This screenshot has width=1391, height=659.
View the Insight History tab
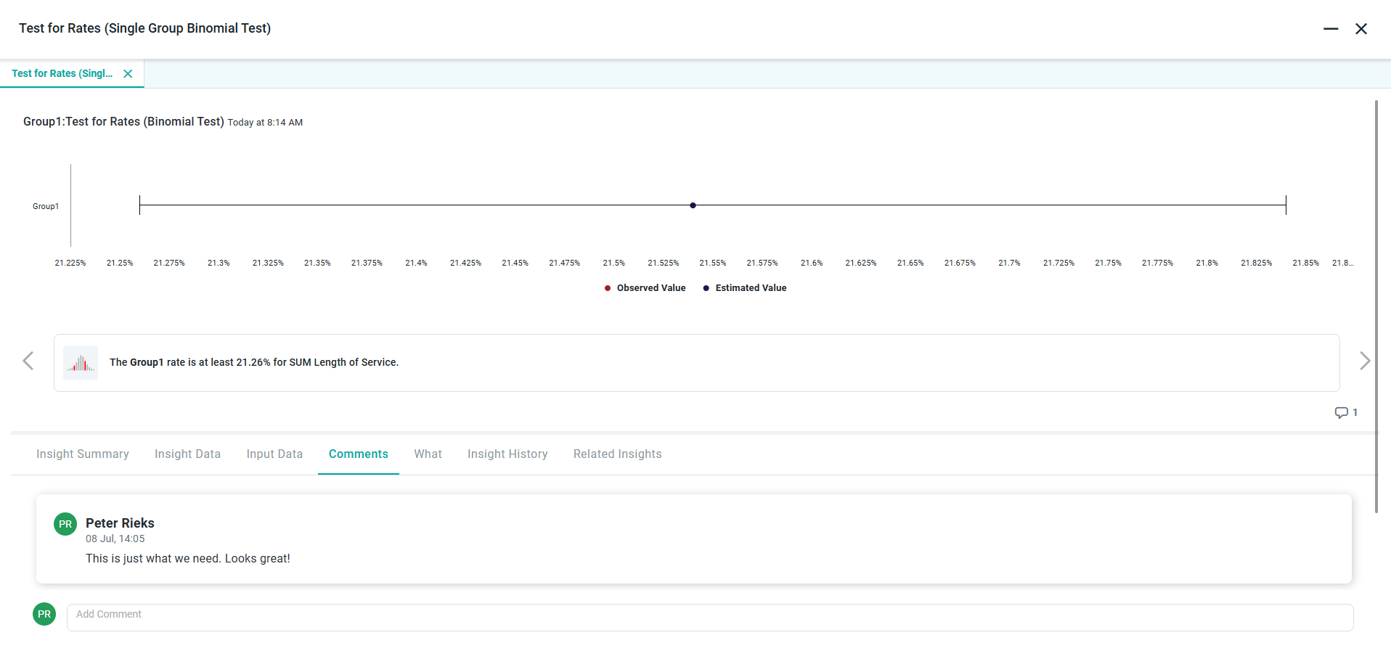[x=507, y=454]
